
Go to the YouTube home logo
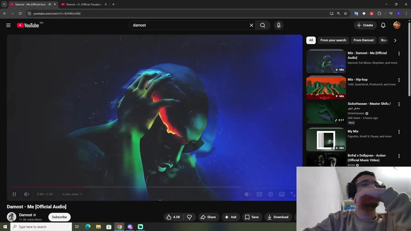28,25
